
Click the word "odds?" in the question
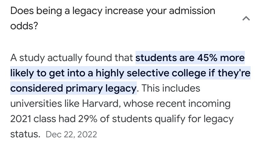click(24, 26)
